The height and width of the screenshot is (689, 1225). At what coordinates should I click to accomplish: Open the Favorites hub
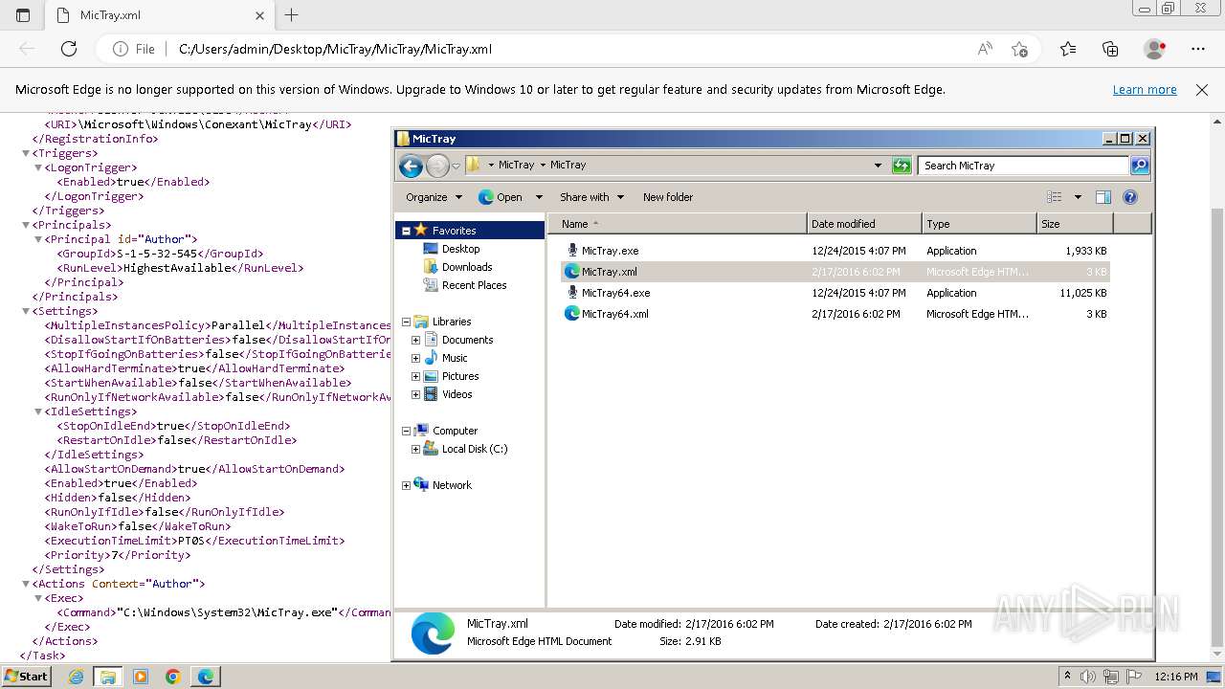click(x=1068, y=49)
